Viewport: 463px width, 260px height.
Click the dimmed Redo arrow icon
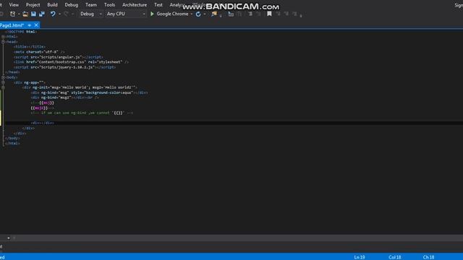coord(66,14)
